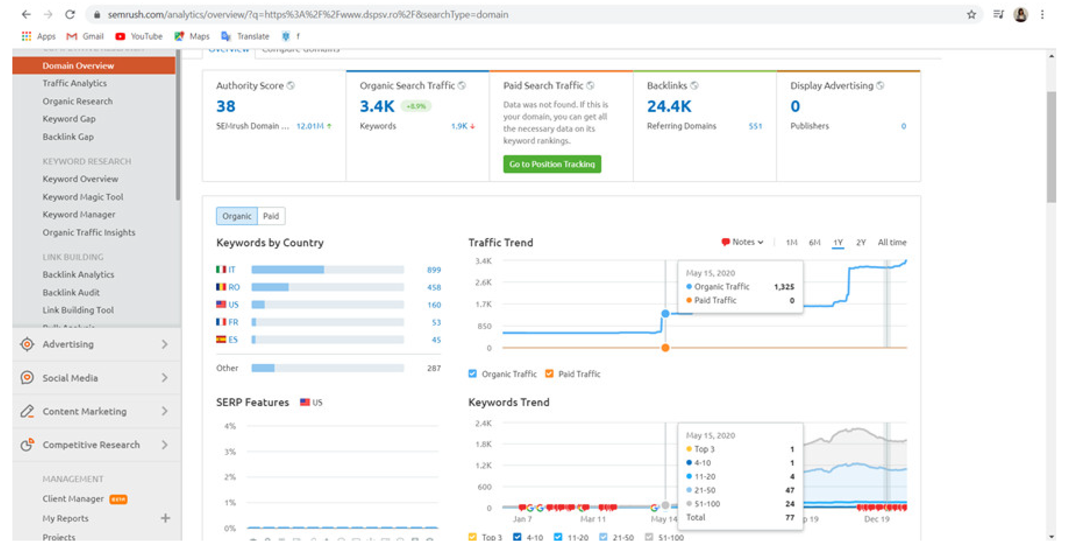The image size is (1069, 548).
Task: Switch to the Paid tab
Action: (271, 216)
